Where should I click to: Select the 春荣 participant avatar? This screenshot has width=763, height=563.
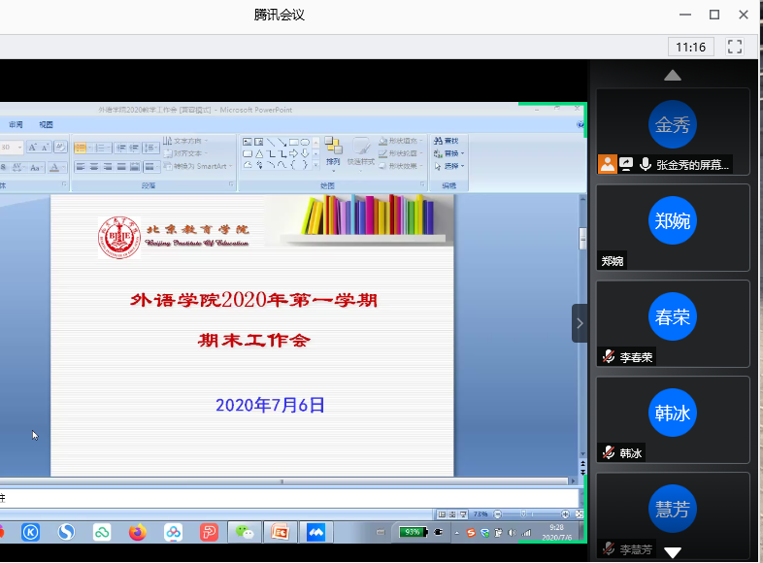pos(673,316)
